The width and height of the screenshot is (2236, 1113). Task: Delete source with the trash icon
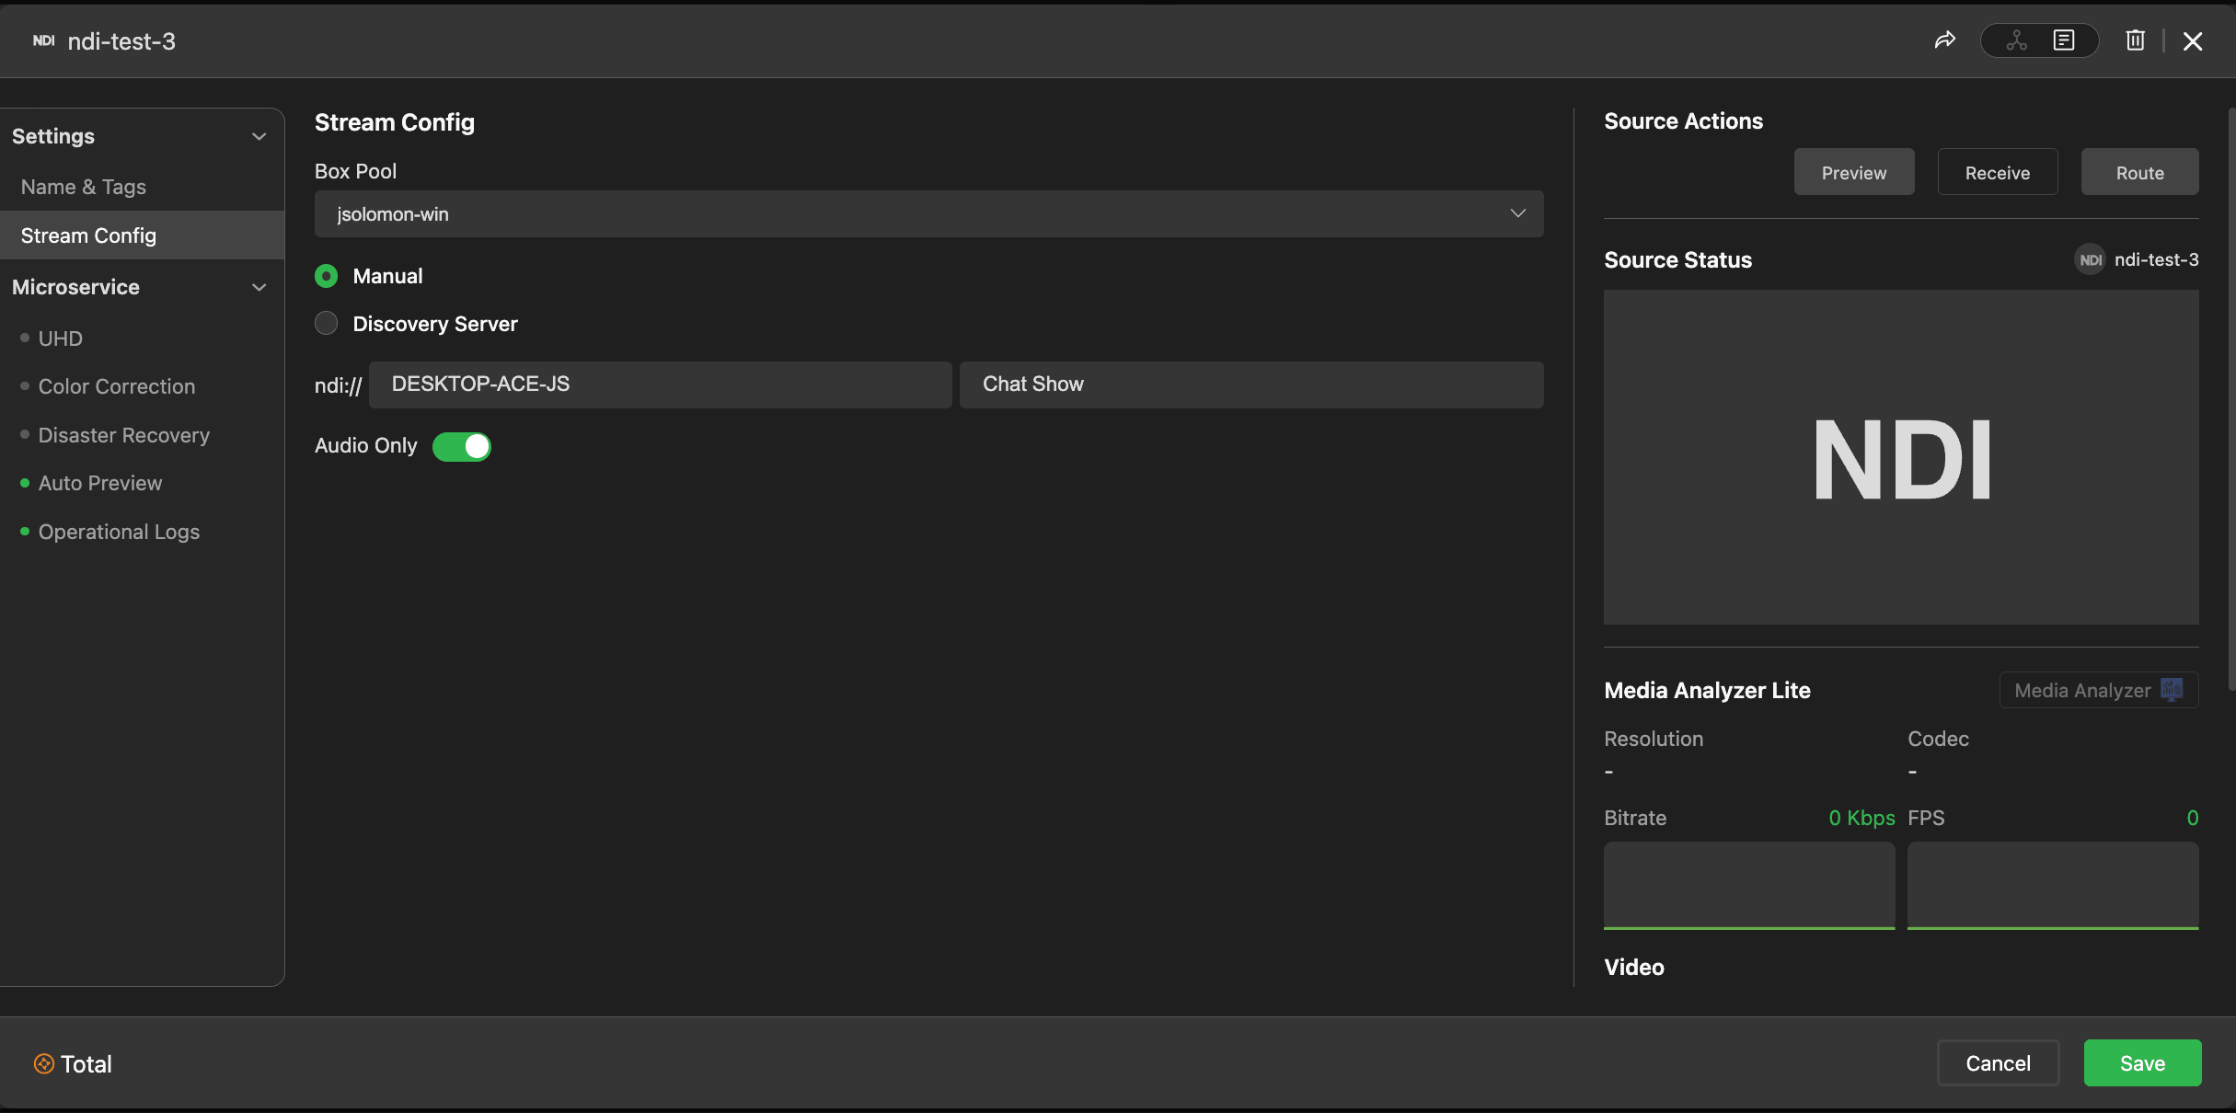pos(2136,40)
